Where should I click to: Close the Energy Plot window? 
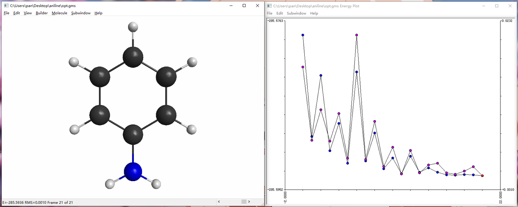click(510, 6)
